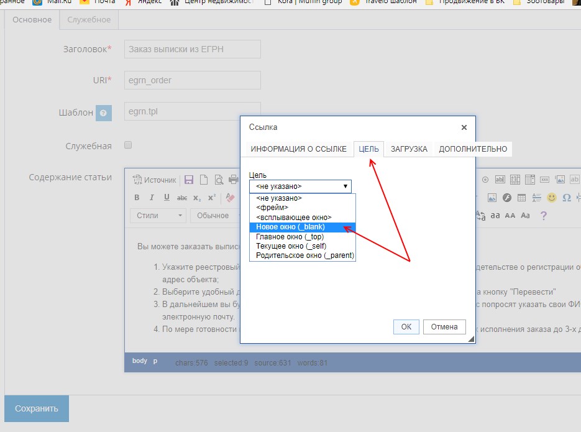The image size is (581, 432).
Task: Toggle the Служебная checkbox
Action: coord(129,145)
